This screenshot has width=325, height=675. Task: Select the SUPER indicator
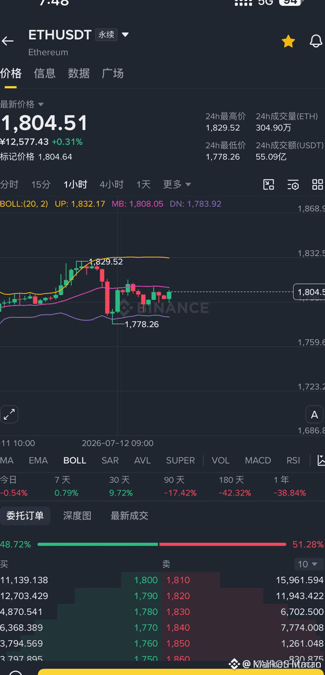point(180,461)
